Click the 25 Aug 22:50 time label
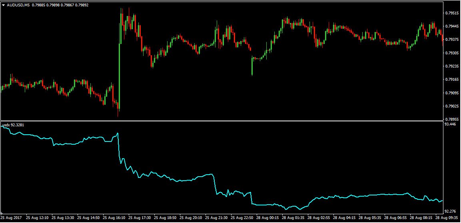461x223 pixels. (x=241, y=218)
